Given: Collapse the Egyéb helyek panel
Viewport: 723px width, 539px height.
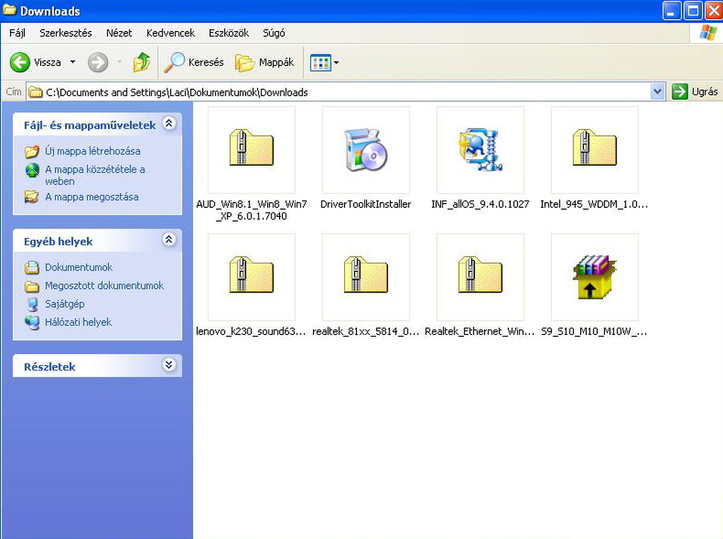Looking at the screenshot, I should tap(169, 240).
